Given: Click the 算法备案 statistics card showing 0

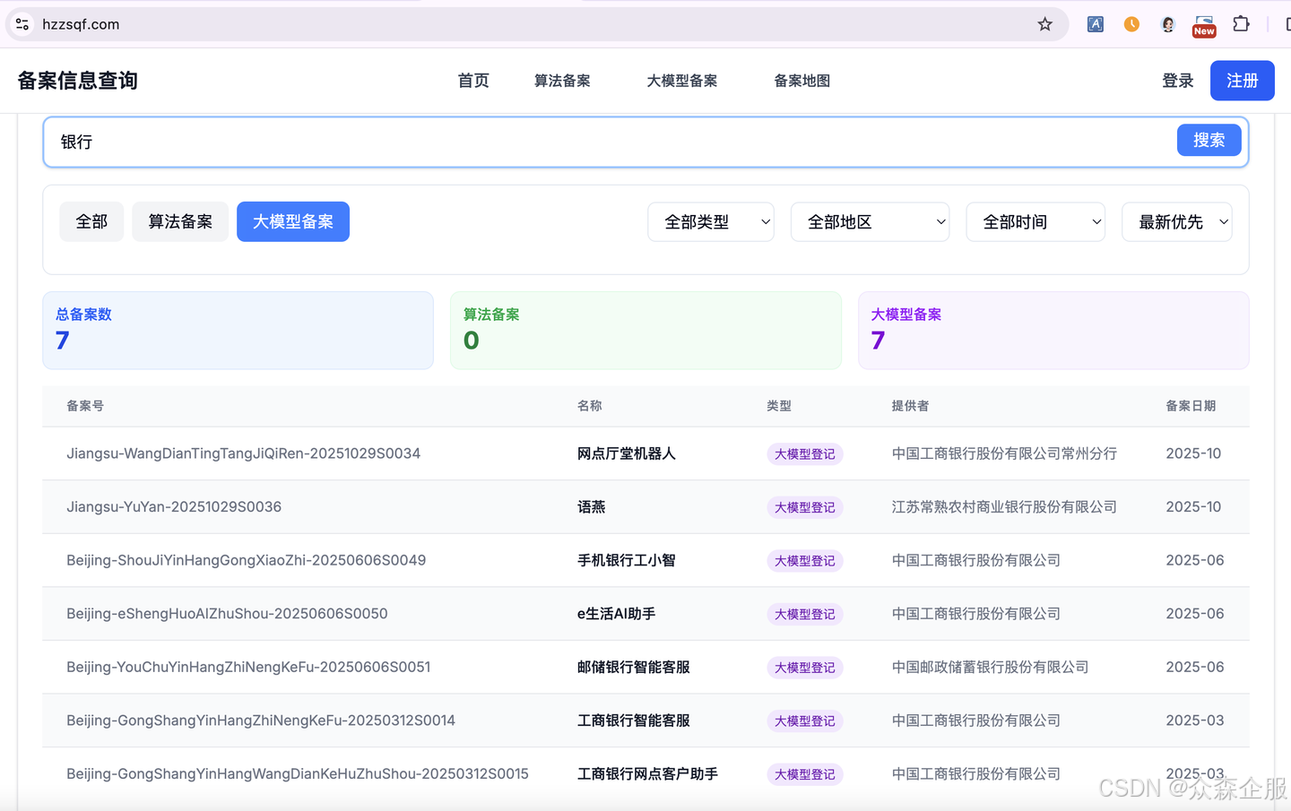Looking at the screenshot, I should click(x=645, y=331).
